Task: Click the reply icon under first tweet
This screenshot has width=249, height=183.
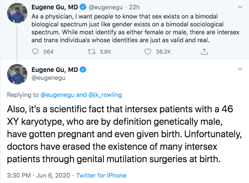Action: click(x=35, y=52)
